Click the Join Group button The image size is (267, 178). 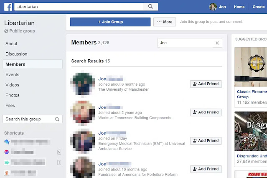pyautogui.click(x=110, y=22)
